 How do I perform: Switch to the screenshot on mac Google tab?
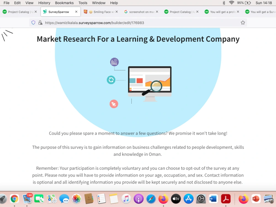coord(142,12)
